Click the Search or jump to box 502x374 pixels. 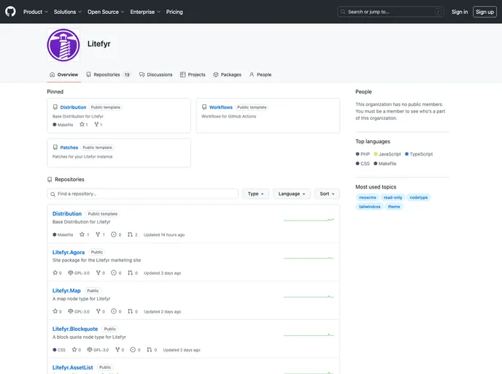pyautogui.click(x=390, y=12)
